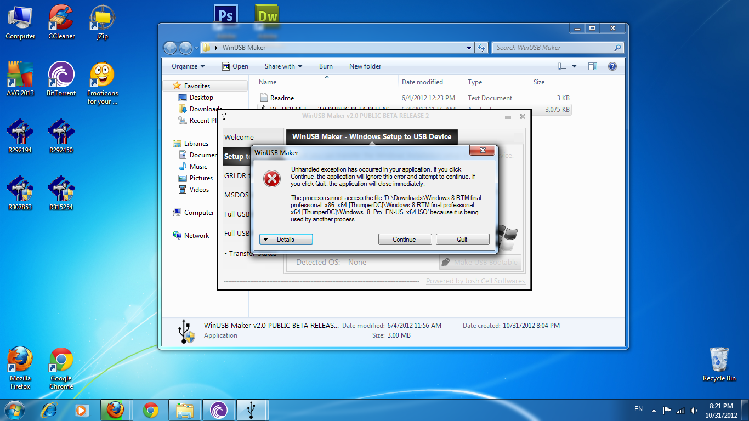
Task: Select Desktop in the navigation pane
Action: point(201,98)
